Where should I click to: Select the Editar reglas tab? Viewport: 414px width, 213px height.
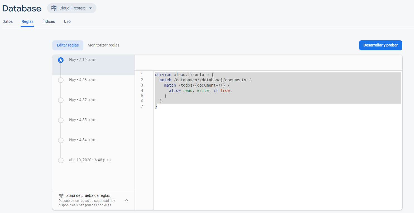coord(68,45)
